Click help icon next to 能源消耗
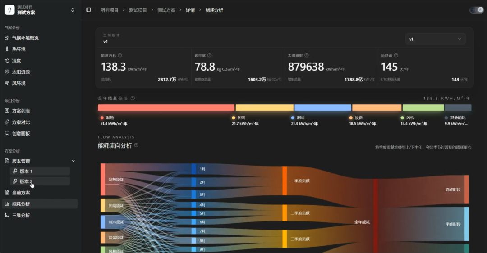 pyautogui.click(x=120, y=55)
